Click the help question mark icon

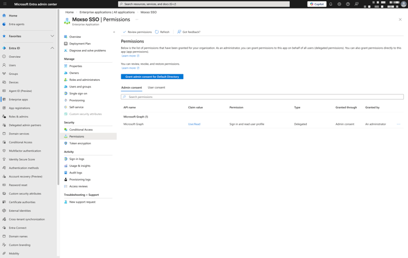[348, 4]
